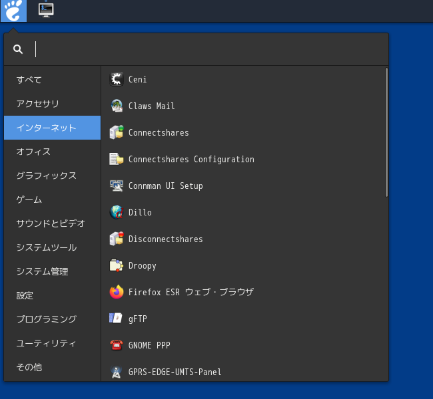Image resolution: width=433 pixels, height=399 pixels.
Task: Click the Dillo label text
Action: 140,212
